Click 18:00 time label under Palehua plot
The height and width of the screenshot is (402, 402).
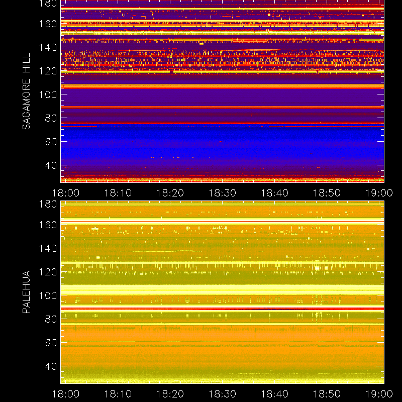click(66, 394)
